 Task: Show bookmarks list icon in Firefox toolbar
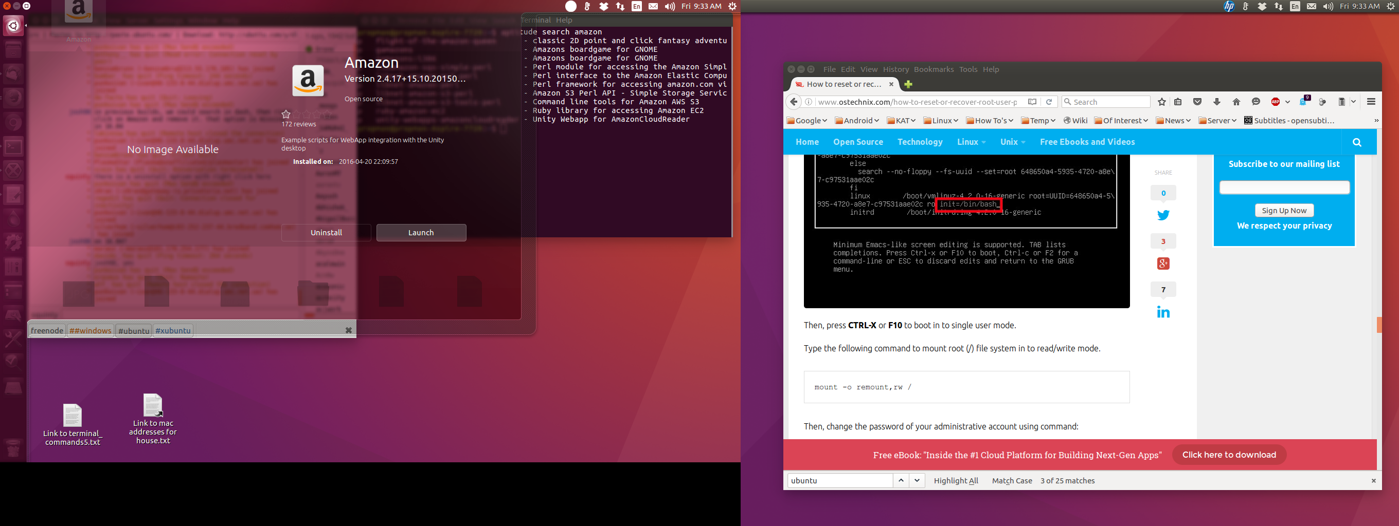pyautogui.click(x=1178, y=102)
